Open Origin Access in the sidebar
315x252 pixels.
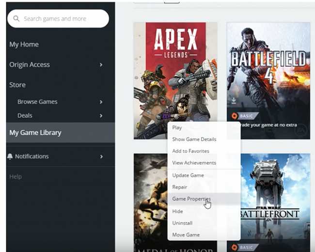coord(30,65)
